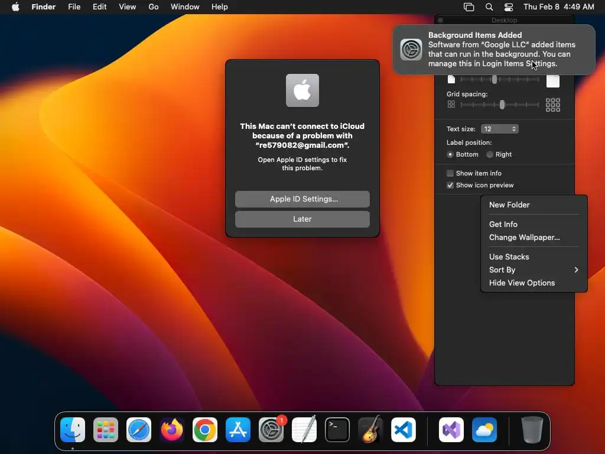
Task: Open Control Center in menu bar
Action: click(x=509, y=7)
